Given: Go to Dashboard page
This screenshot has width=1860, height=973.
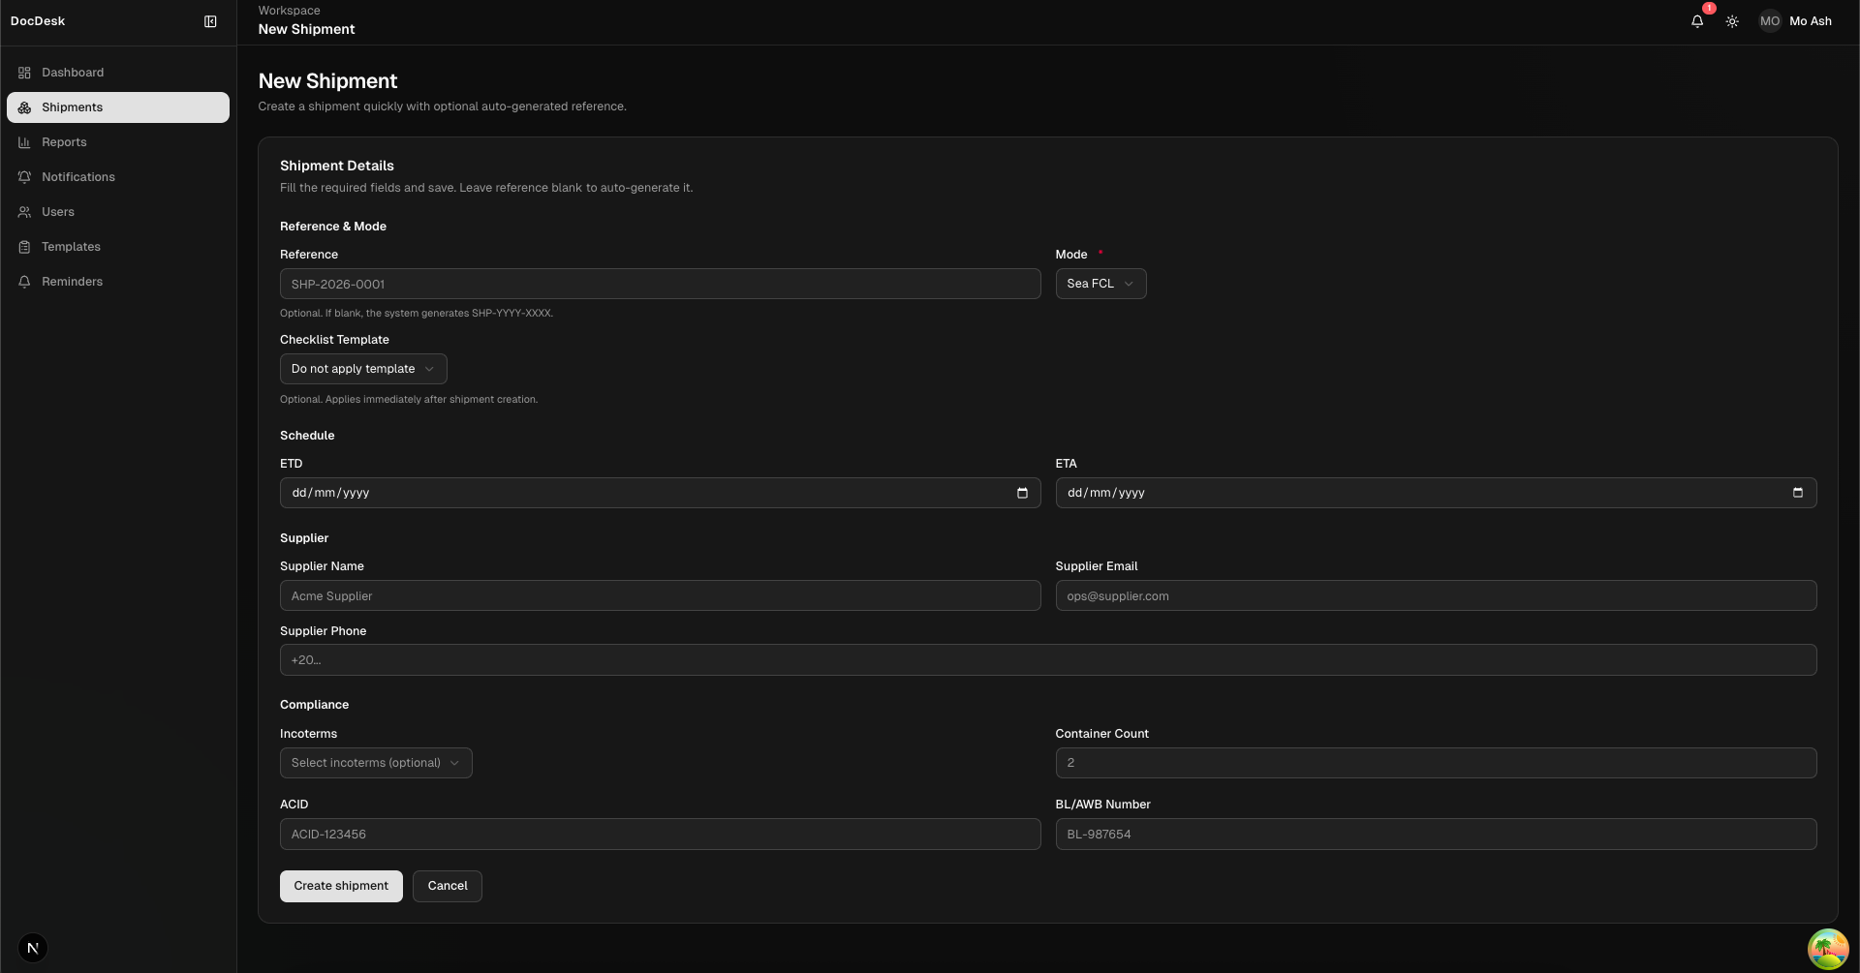Looking at the screenshot, I should pyautogui.click(x=118, y=73).
